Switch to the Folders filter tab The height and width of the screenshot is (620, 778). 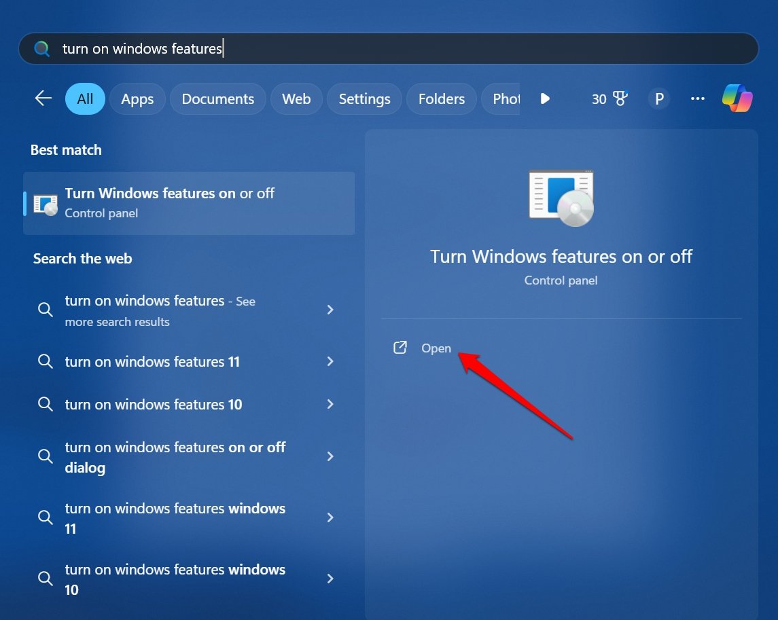(442, 98)
